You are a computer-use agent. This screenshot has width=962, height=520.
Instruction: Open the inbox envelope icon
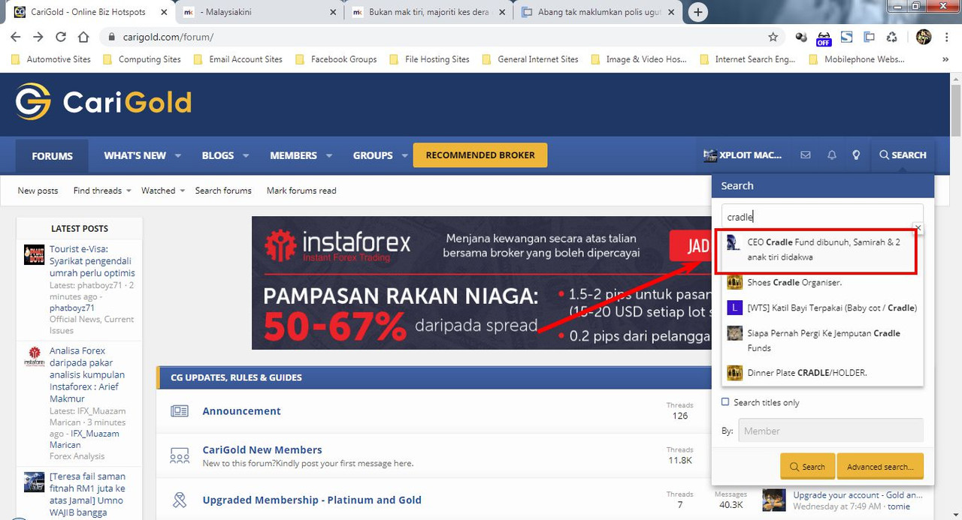pyautogui.click(x=806, y=155)
